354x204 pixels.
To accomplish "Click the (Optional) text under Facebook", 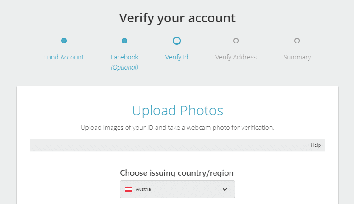I will pos(124,67).
